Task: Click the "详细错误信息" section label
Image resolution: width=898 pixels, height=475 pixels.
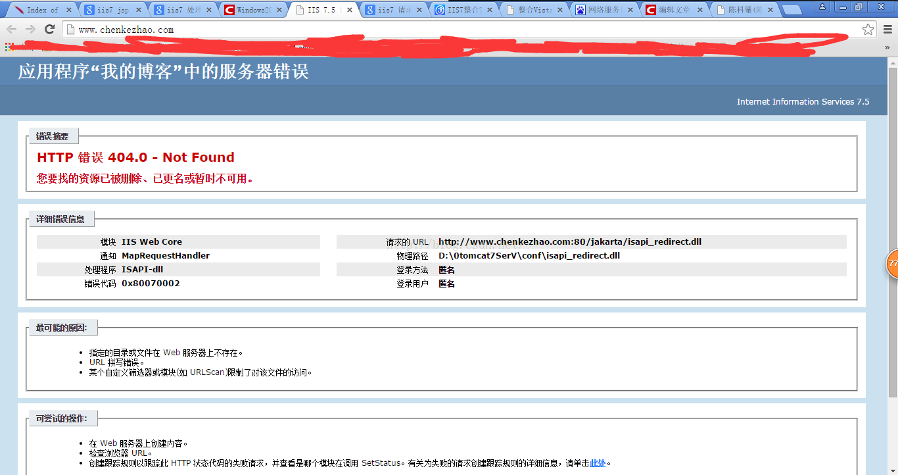Action: [60, 219]
